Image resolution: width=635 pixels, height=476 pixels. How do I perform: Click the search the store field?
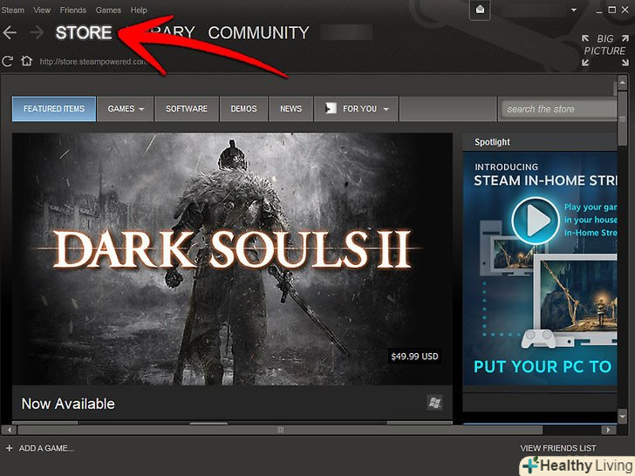pos(559,109)
